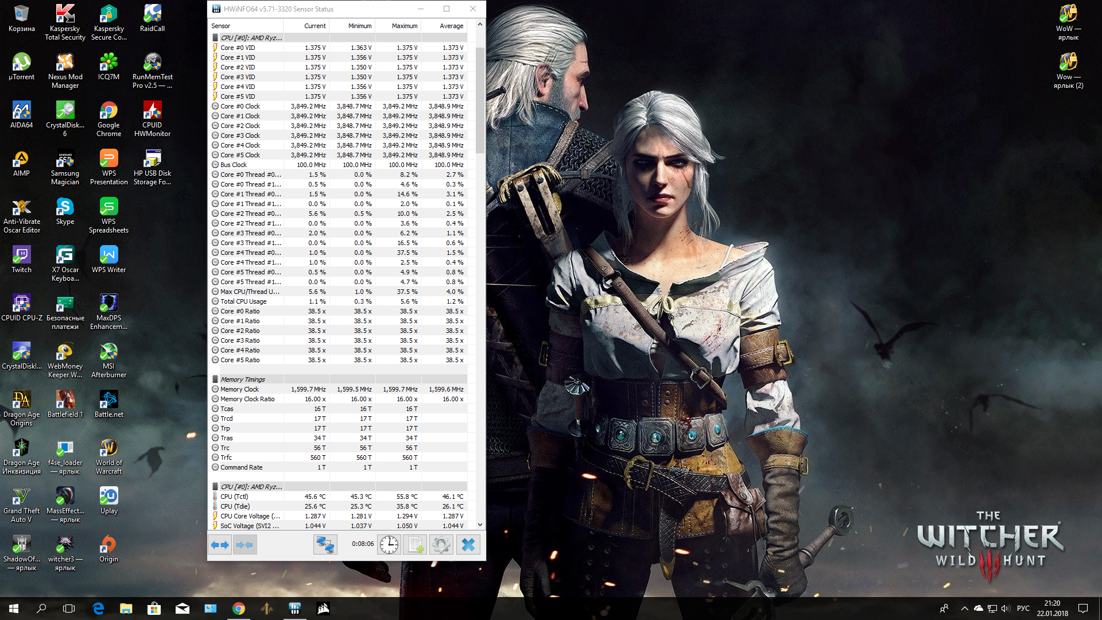This screenshot has width=1102, height=620.
Task: Click the expand window arrows button
Action: coord(220,545)
